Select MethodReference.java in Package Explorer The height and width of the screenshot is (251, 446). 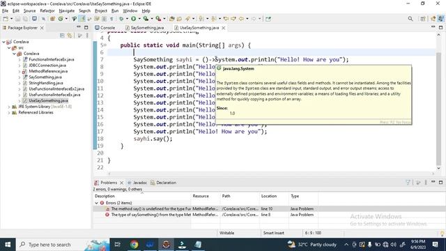pyautogui.click(x=48, y=71)
